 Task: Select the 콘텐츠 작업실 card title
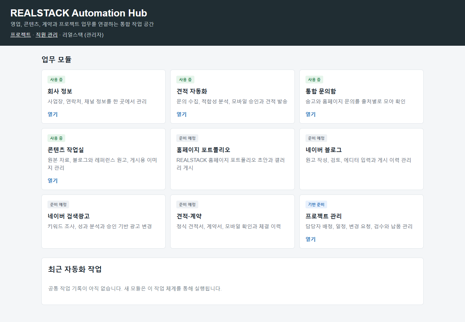click(x=66, y=150)
